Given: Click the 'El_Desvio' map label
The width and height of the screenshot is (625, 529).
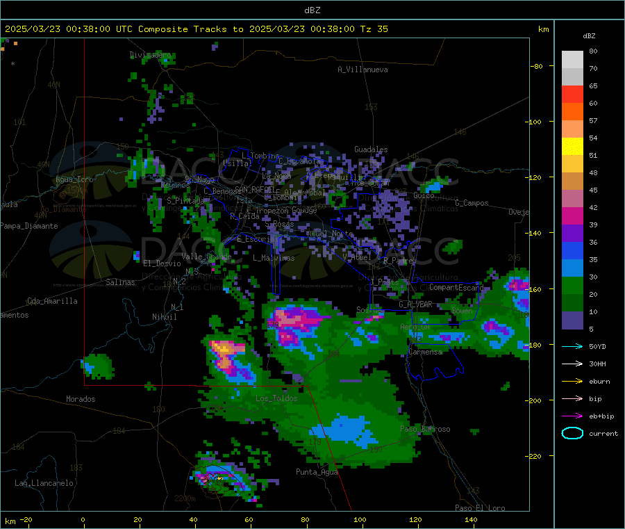Looking at the screenshot, I should click(162, 263).
